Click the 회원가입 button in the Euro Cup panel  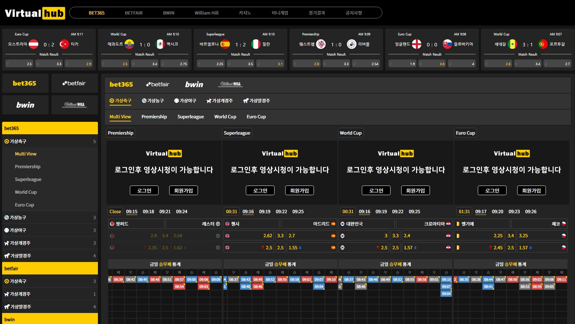point(531,190)
